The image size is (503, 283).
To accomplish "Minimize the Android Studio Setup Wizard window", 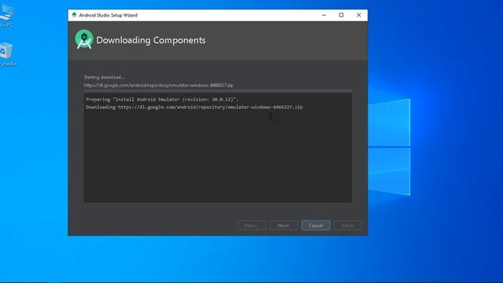I will pos(324,15).
